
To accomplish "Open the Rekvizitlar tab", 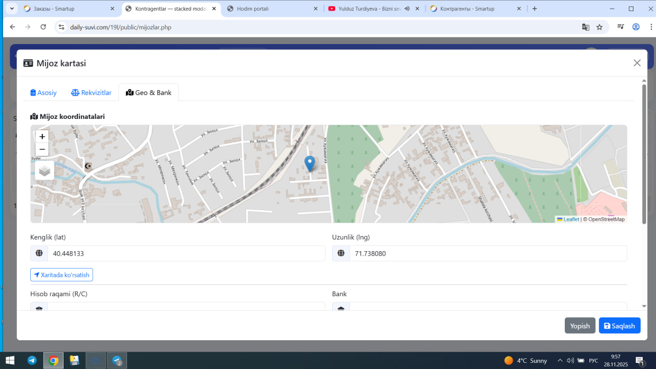I will (91, 93).
